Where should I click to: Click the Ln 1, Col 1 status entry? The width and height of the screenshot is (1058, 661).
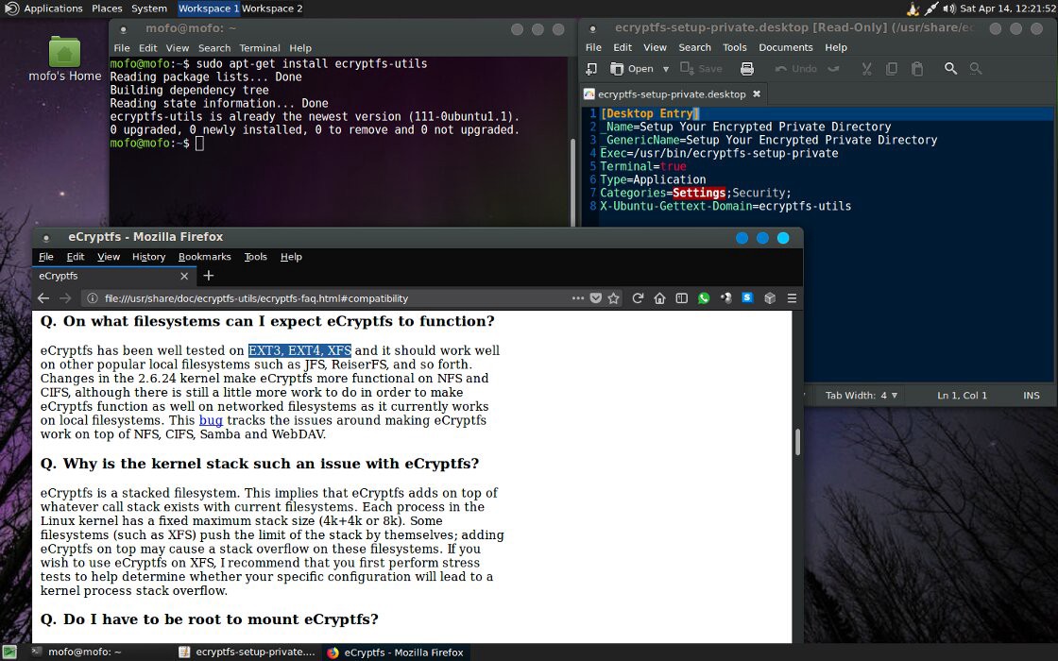962,396
